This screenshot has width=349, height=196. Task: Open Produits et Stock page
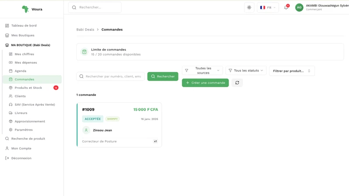coord(28,88)
